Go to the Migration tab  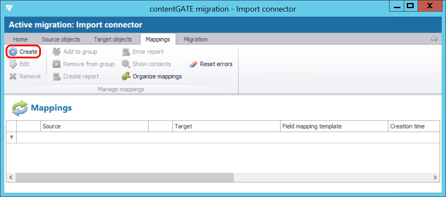196,39
